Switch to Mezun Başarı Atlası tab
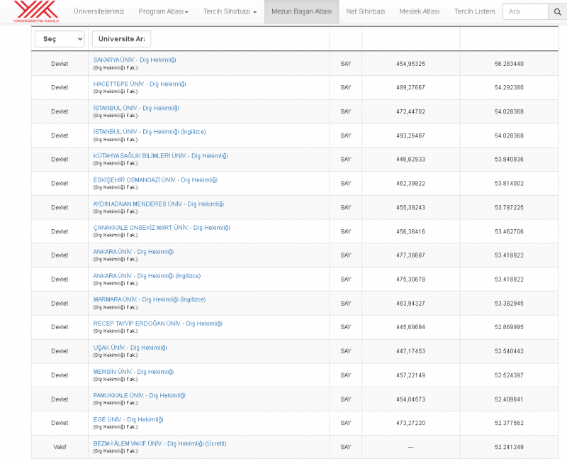Screen dimensions: 567x459 tap(301, 12)
